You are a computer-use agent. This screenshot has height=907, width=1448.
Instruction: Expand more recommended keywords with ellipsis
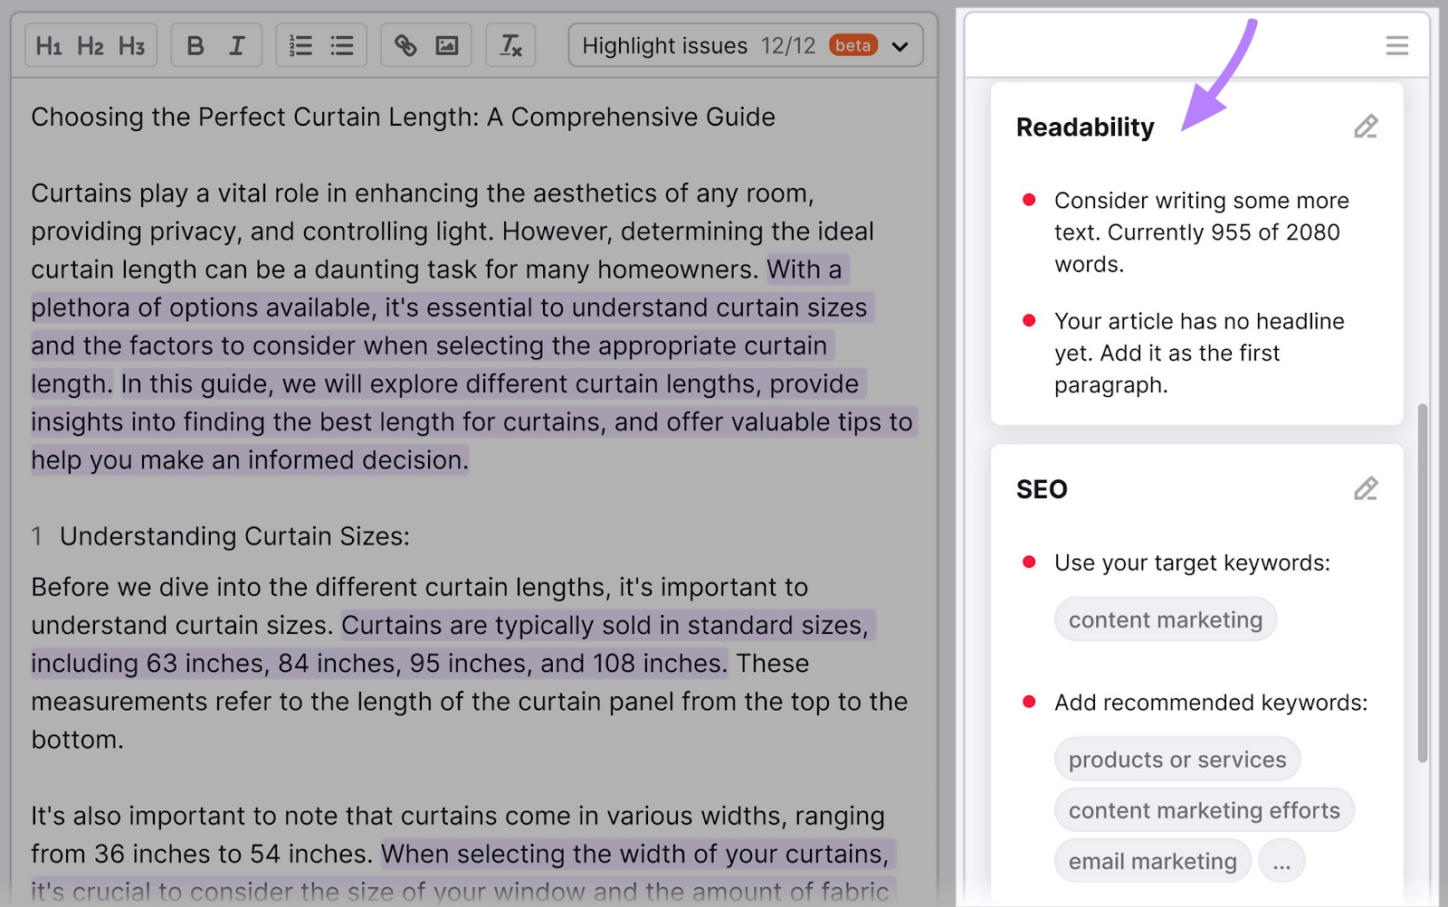(x=1281, y=862)
